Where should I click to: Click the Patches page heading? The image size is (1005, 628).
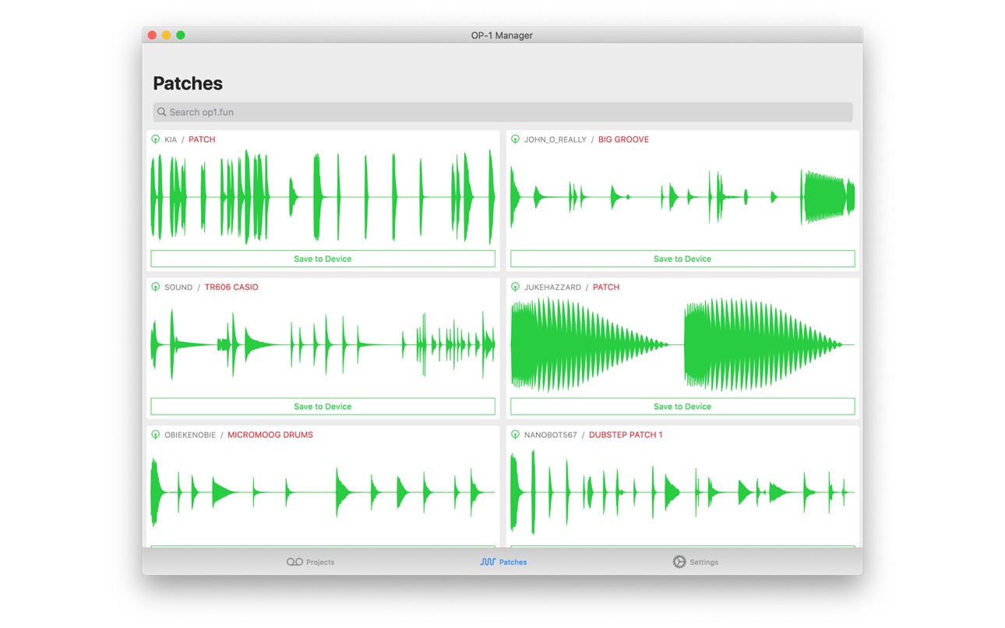pos(188,83)
